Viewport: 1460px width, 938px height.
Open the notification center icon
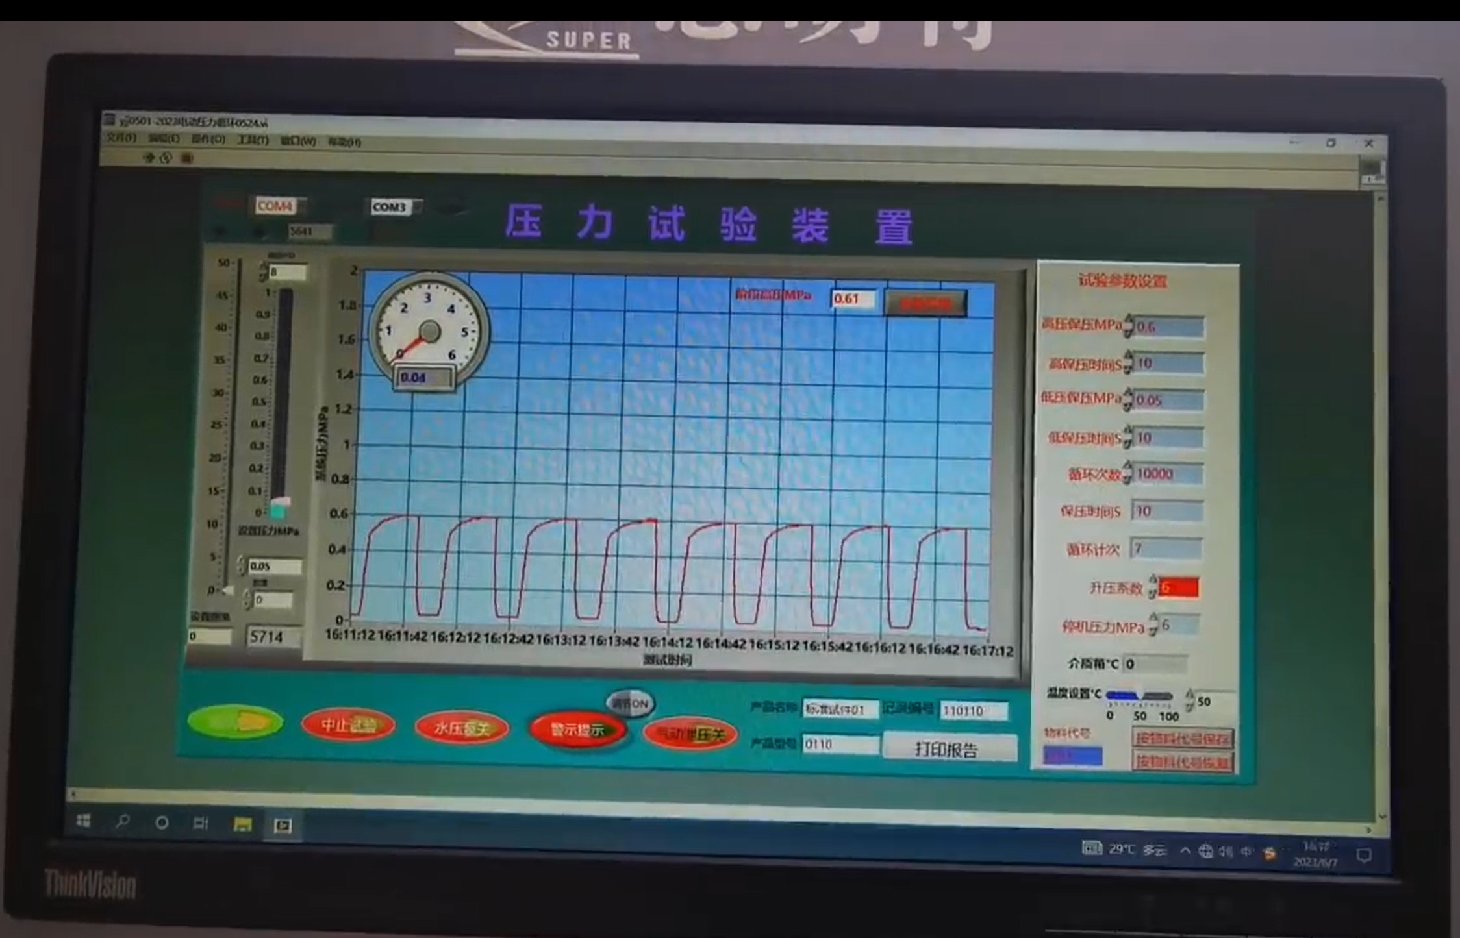[x=1363, y=856]
